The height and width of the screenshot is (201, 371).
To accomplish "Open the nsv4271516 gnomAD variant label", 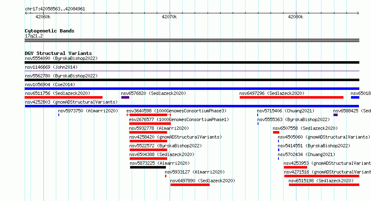I will 328,172.
